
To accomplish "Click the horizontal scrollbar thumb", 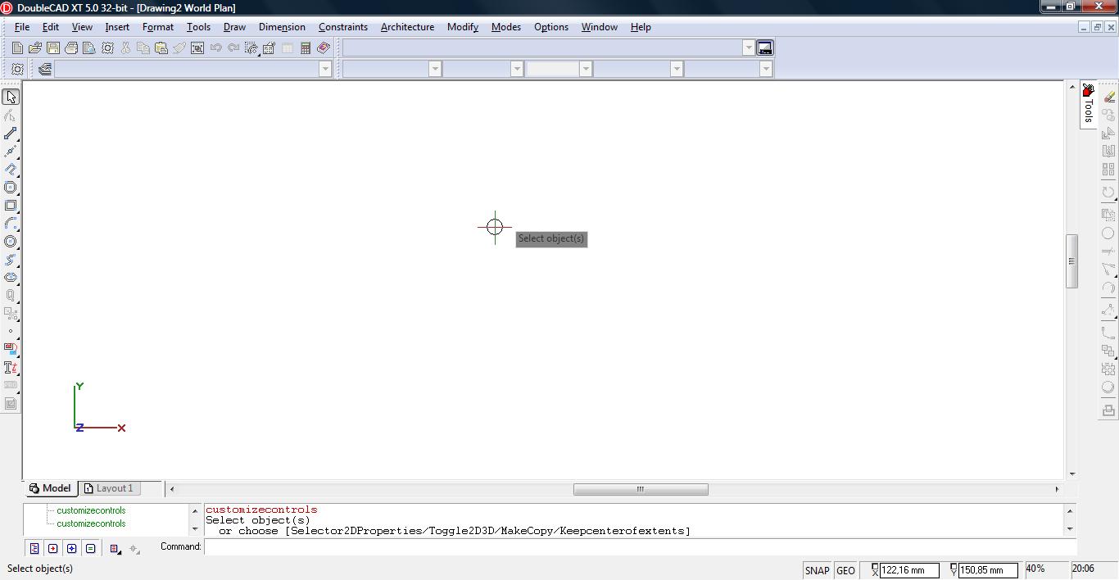I will [x=641, y=489].
